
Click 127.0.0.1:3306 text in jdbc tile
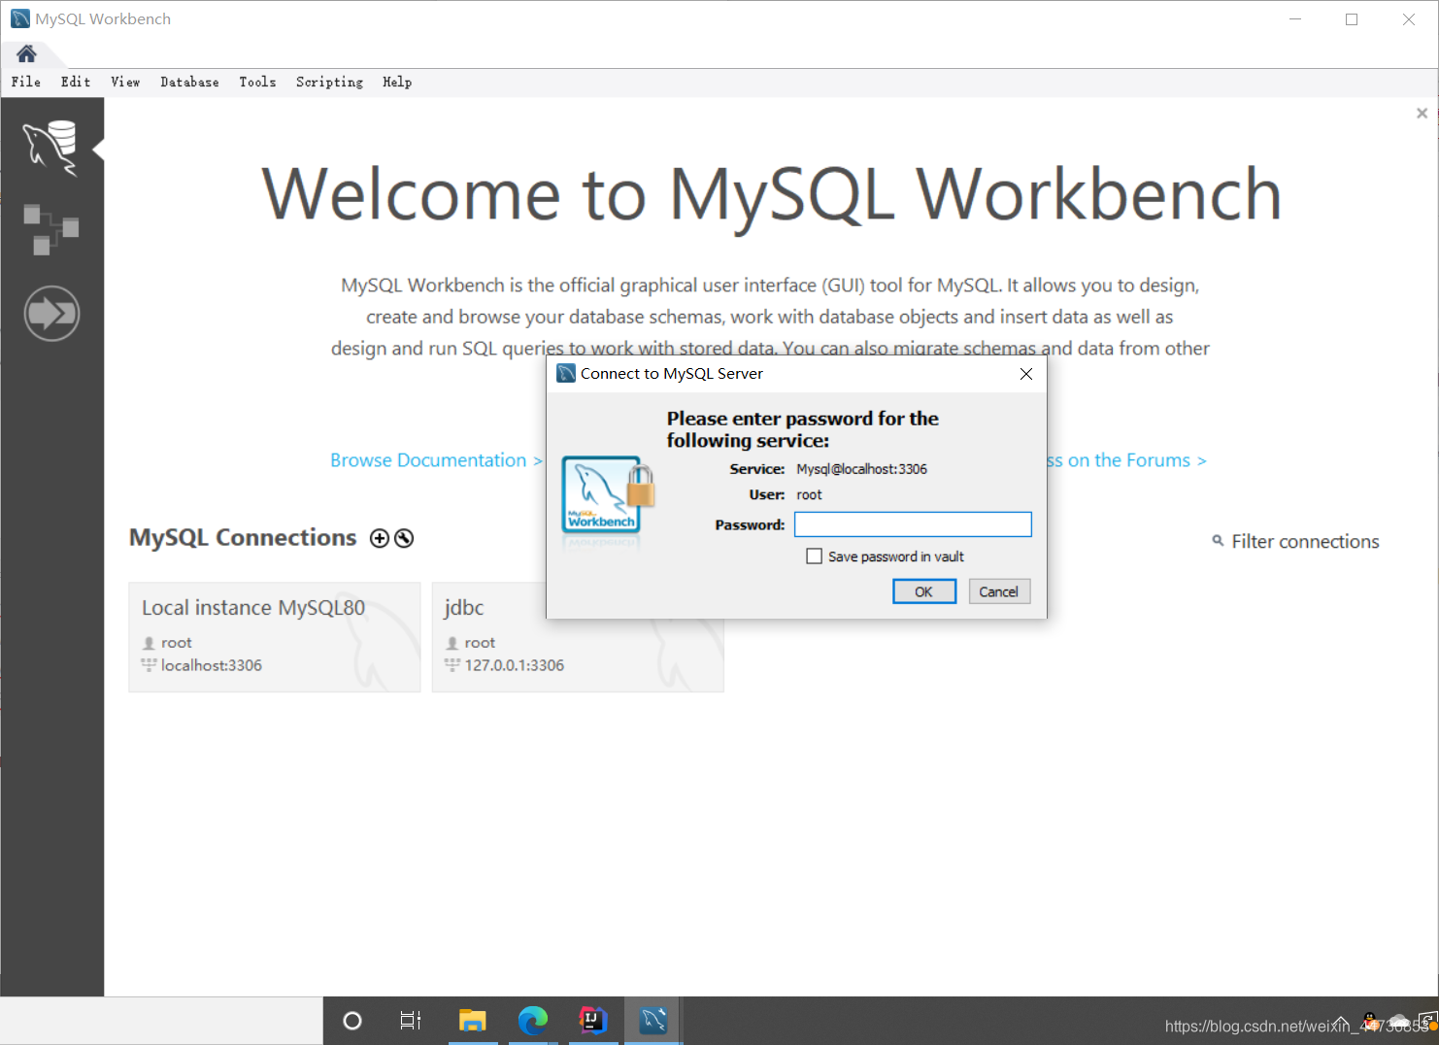point(514,665)
